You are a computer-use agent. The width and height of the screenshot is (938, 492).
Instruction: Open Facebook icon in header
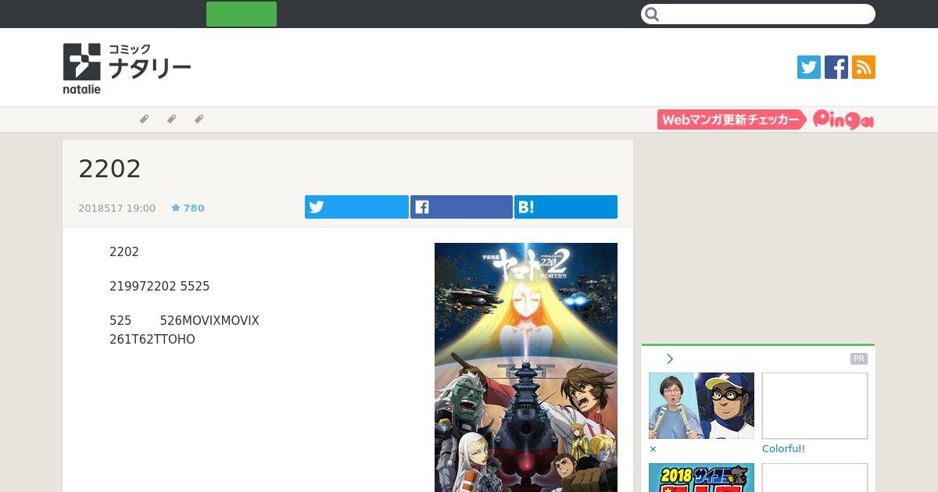(836, 67)
